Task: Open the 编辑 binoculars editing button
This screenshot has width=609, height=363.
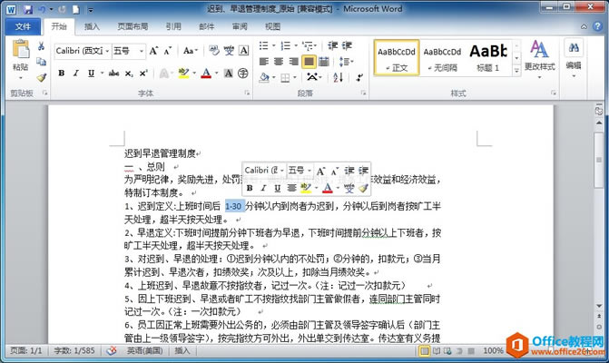Action: [574, 58]
